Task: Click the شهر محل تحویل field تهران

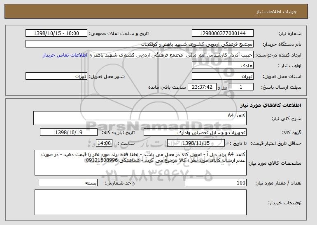Action: (x=56, y=76)
